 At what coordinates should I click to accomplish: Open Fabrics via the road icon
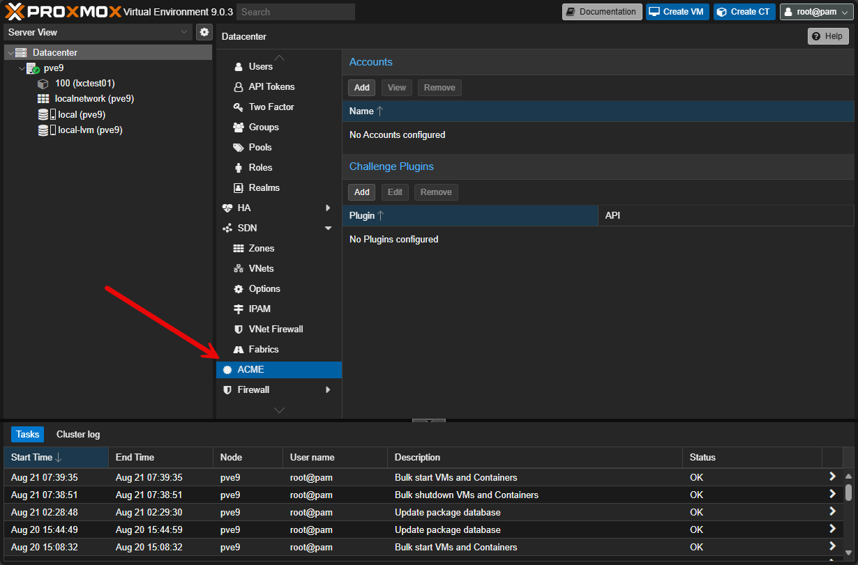(x=237, y=350)
